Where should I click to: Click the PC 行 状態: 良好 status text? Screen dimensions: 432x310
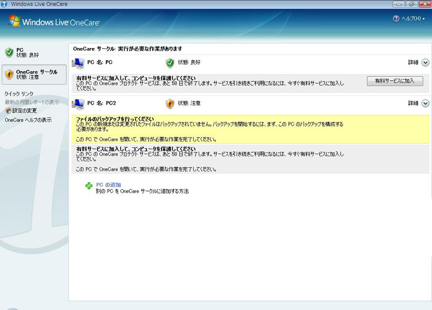click(189, 62)
